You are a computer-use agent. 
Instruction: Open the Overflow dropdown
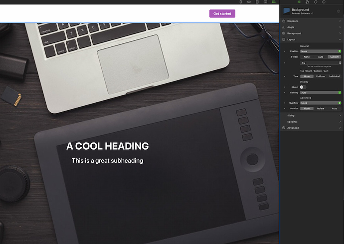[321, 103]
